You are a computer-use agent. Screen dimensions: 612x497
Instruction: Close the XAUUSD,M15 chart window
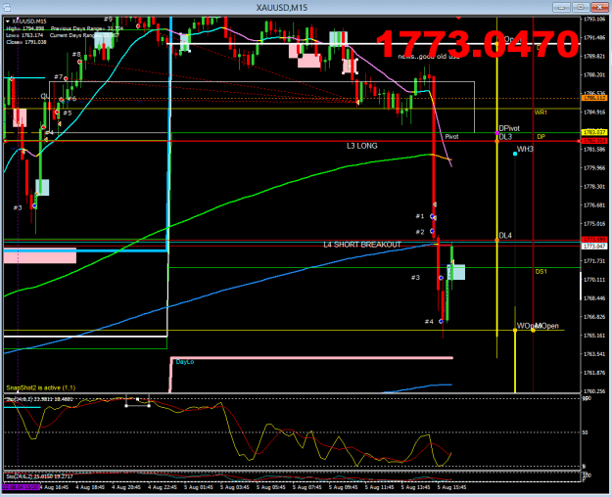599,7
